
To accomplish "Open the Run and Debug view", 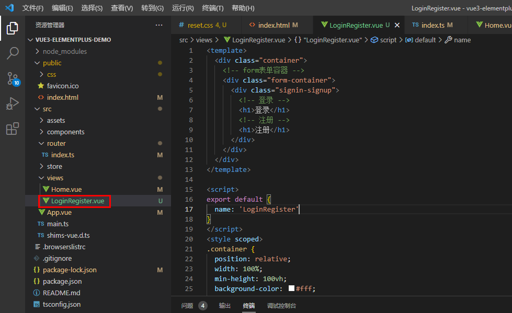I will pyautogui.click(x=13, y=103).
